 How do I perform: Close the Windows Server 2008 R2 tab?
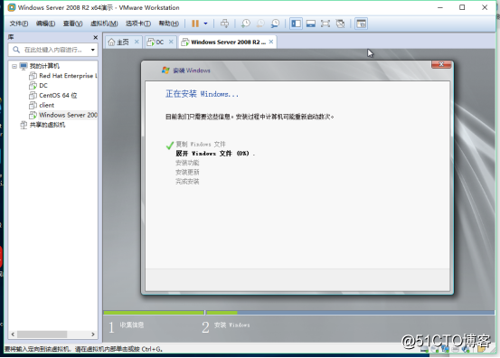[271, 42]
